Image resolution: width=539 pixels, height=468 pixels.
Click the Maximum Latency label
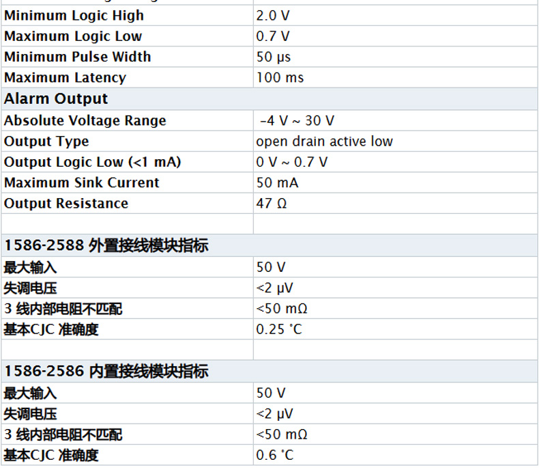click(x=65, y=77)
